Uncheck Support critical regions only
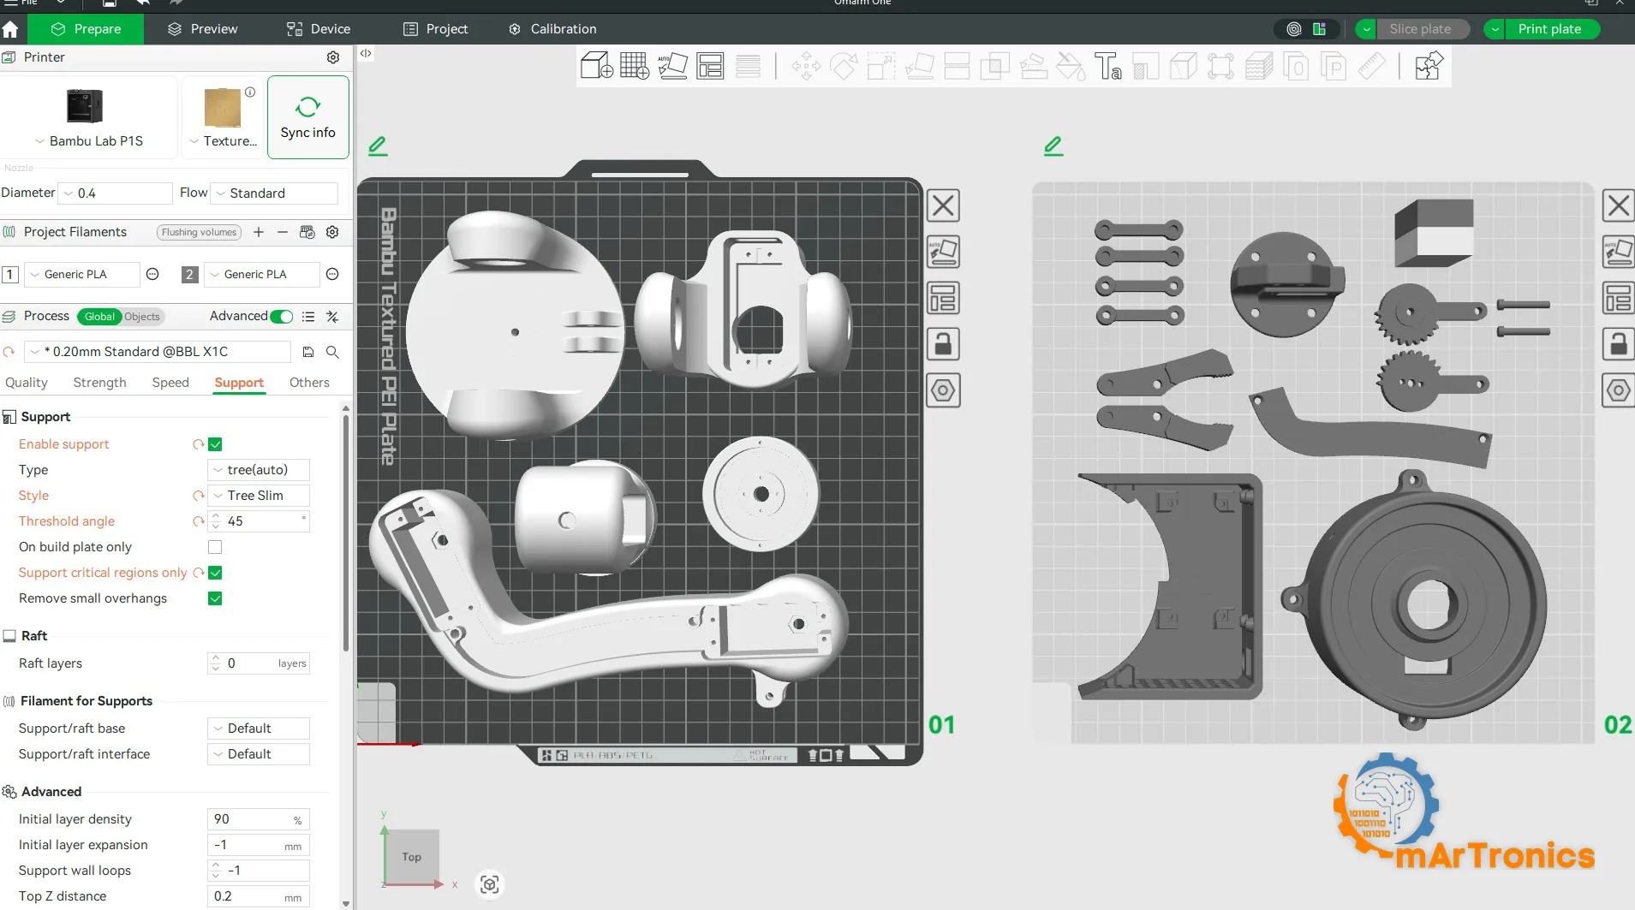Viewport: 1635px width, 910px height. [215, 573]
